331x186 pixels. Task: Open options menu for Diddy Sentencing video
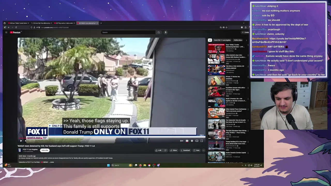pos(248,45)
